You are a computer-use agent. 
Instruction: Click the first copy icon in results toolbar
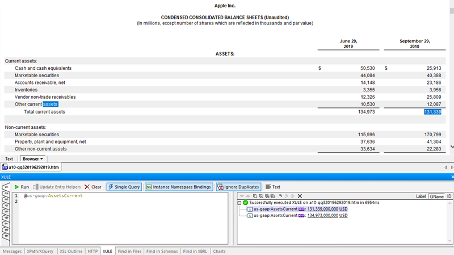click(x=254, y=195)
